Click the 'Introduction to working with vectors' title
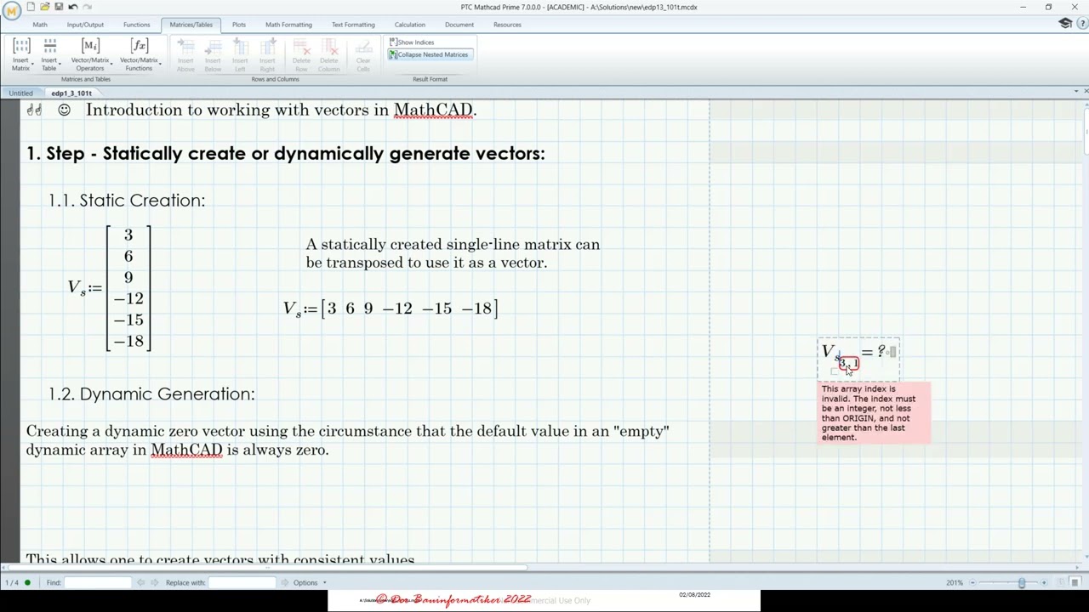Image resolution: width=1089 pixels, height=612 pixels. pos(282,110)
